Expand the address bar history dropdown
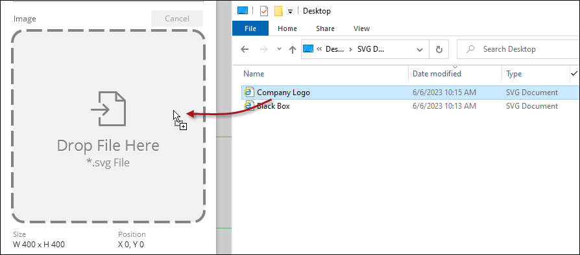Image resolution: width=580 pixels, height=255 pixels. tap(420, 49)
